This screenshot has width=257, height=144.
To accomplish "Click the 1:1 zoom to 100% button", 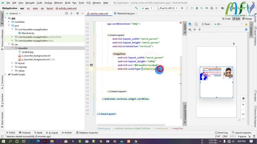I will (x=243, y=114).
